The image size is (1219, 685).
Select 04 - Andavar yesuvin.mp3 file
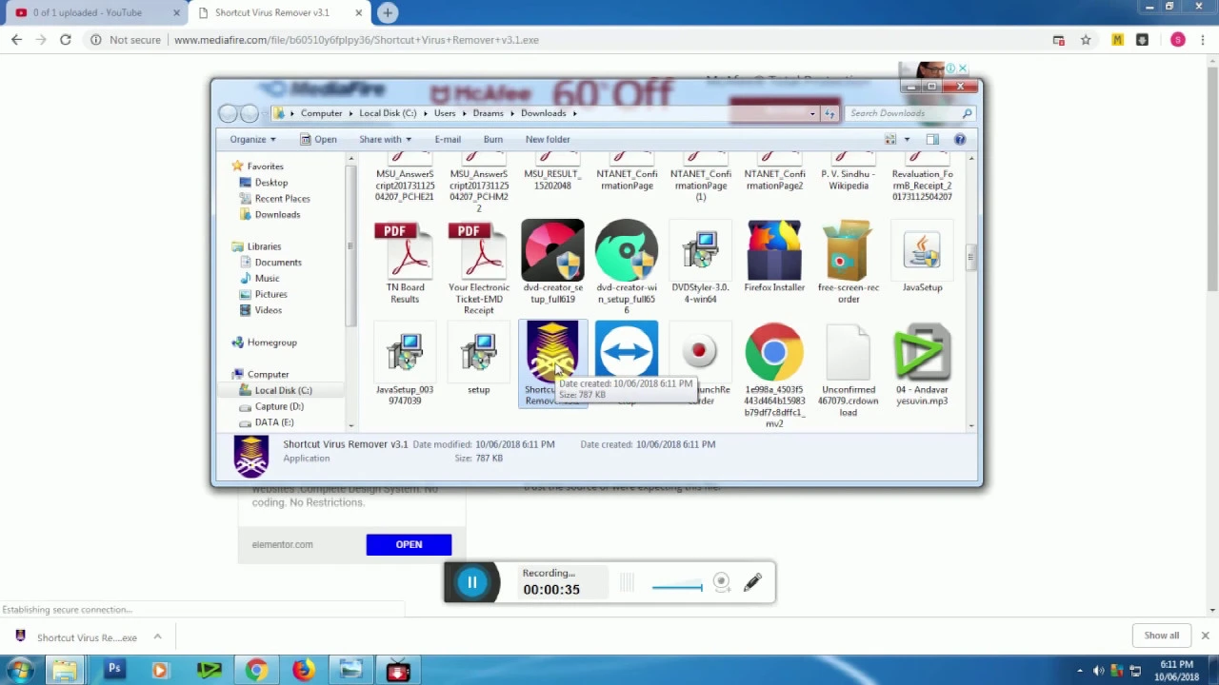coord(922,352)
